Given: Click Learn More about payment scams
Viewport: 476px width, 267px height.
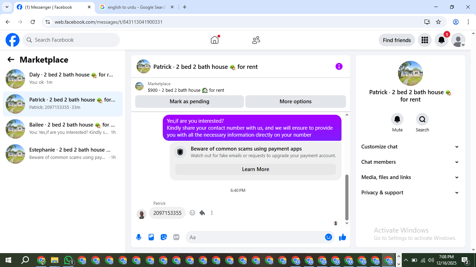Looking at the screenshot, I should click(255, 169).
